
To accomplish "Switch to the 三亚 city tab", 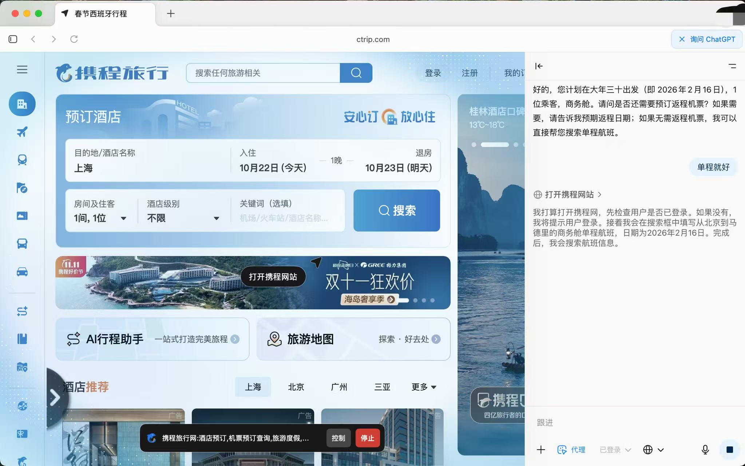I will coord(382,387).
